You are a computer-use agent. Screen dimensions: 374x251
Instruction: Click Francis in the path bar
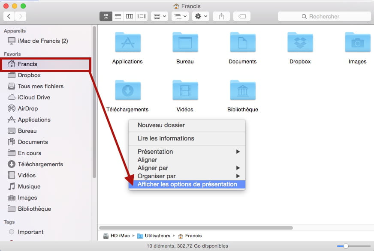pos(190,236)
